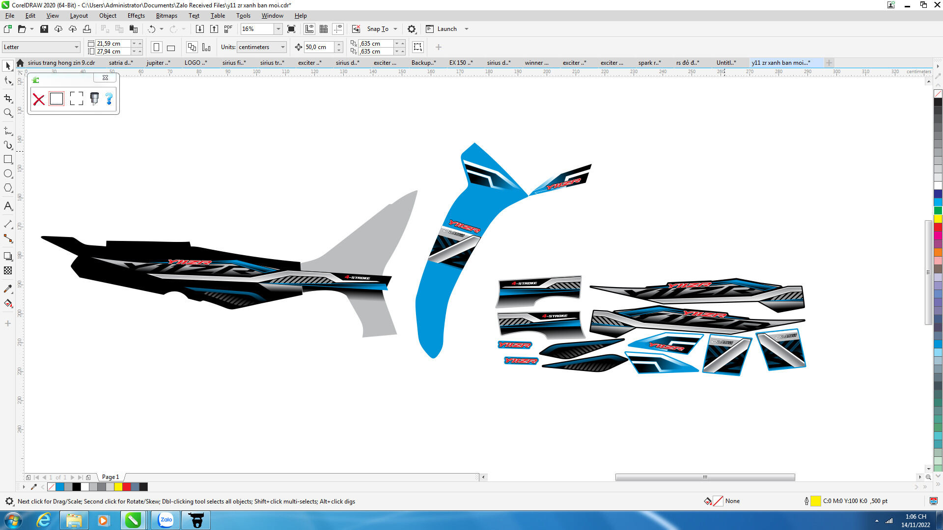Click the cutter blade icon in floating toolbar
Screen dimensions: 943x530
point(94,99)
